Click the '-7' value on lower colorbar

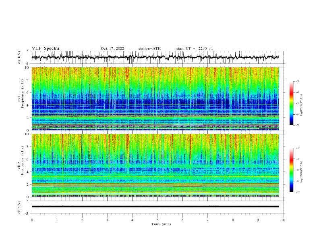pos(297,192)
